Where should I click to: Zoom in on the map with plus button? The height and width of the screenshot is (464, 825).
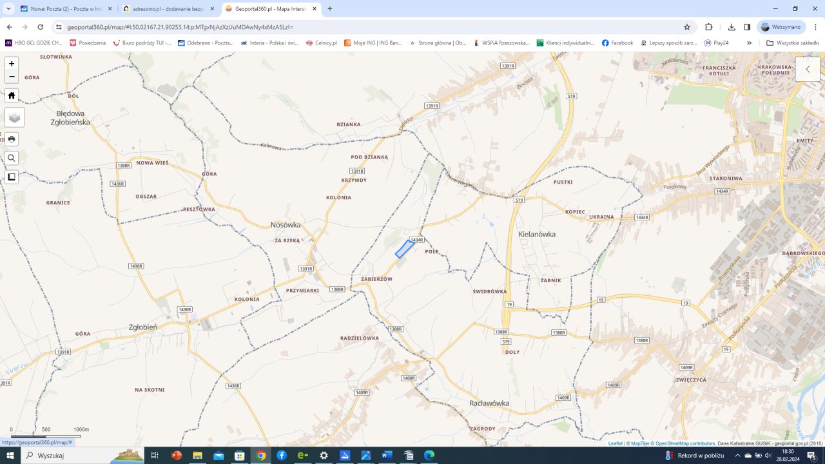tap(12, 63)
